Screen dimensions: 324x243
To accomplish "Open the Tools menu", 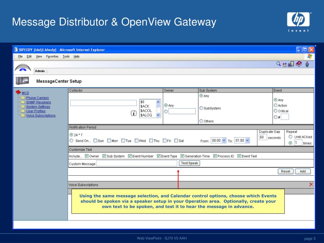I will [66, 56].
